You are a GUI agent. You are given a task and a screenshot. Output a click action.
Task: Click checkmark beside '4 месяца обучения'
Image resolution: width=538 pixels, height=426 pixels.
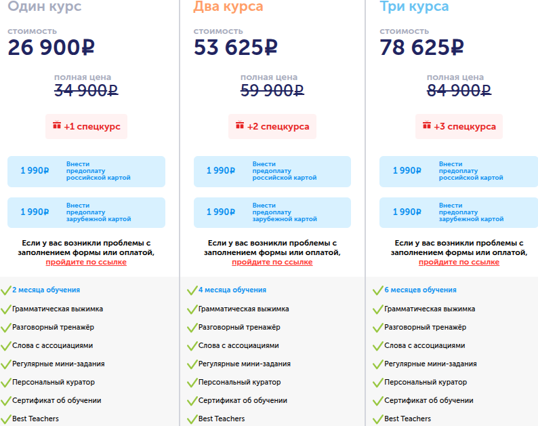point(192,290)
